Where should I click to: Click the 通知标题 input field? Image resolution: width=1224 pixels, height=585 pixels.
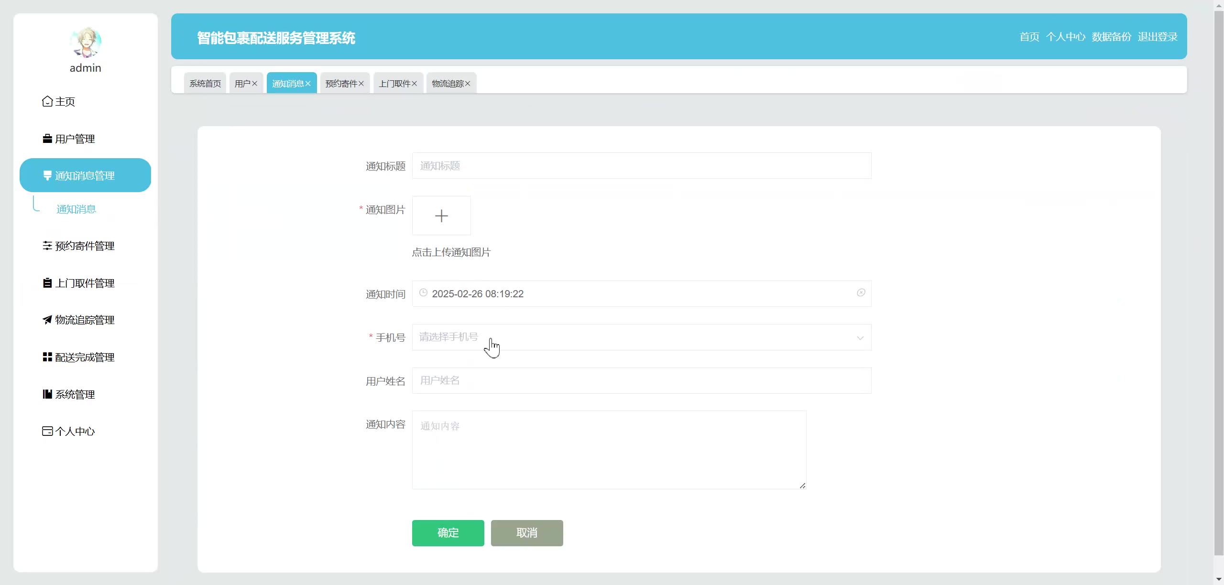(641, 166)
